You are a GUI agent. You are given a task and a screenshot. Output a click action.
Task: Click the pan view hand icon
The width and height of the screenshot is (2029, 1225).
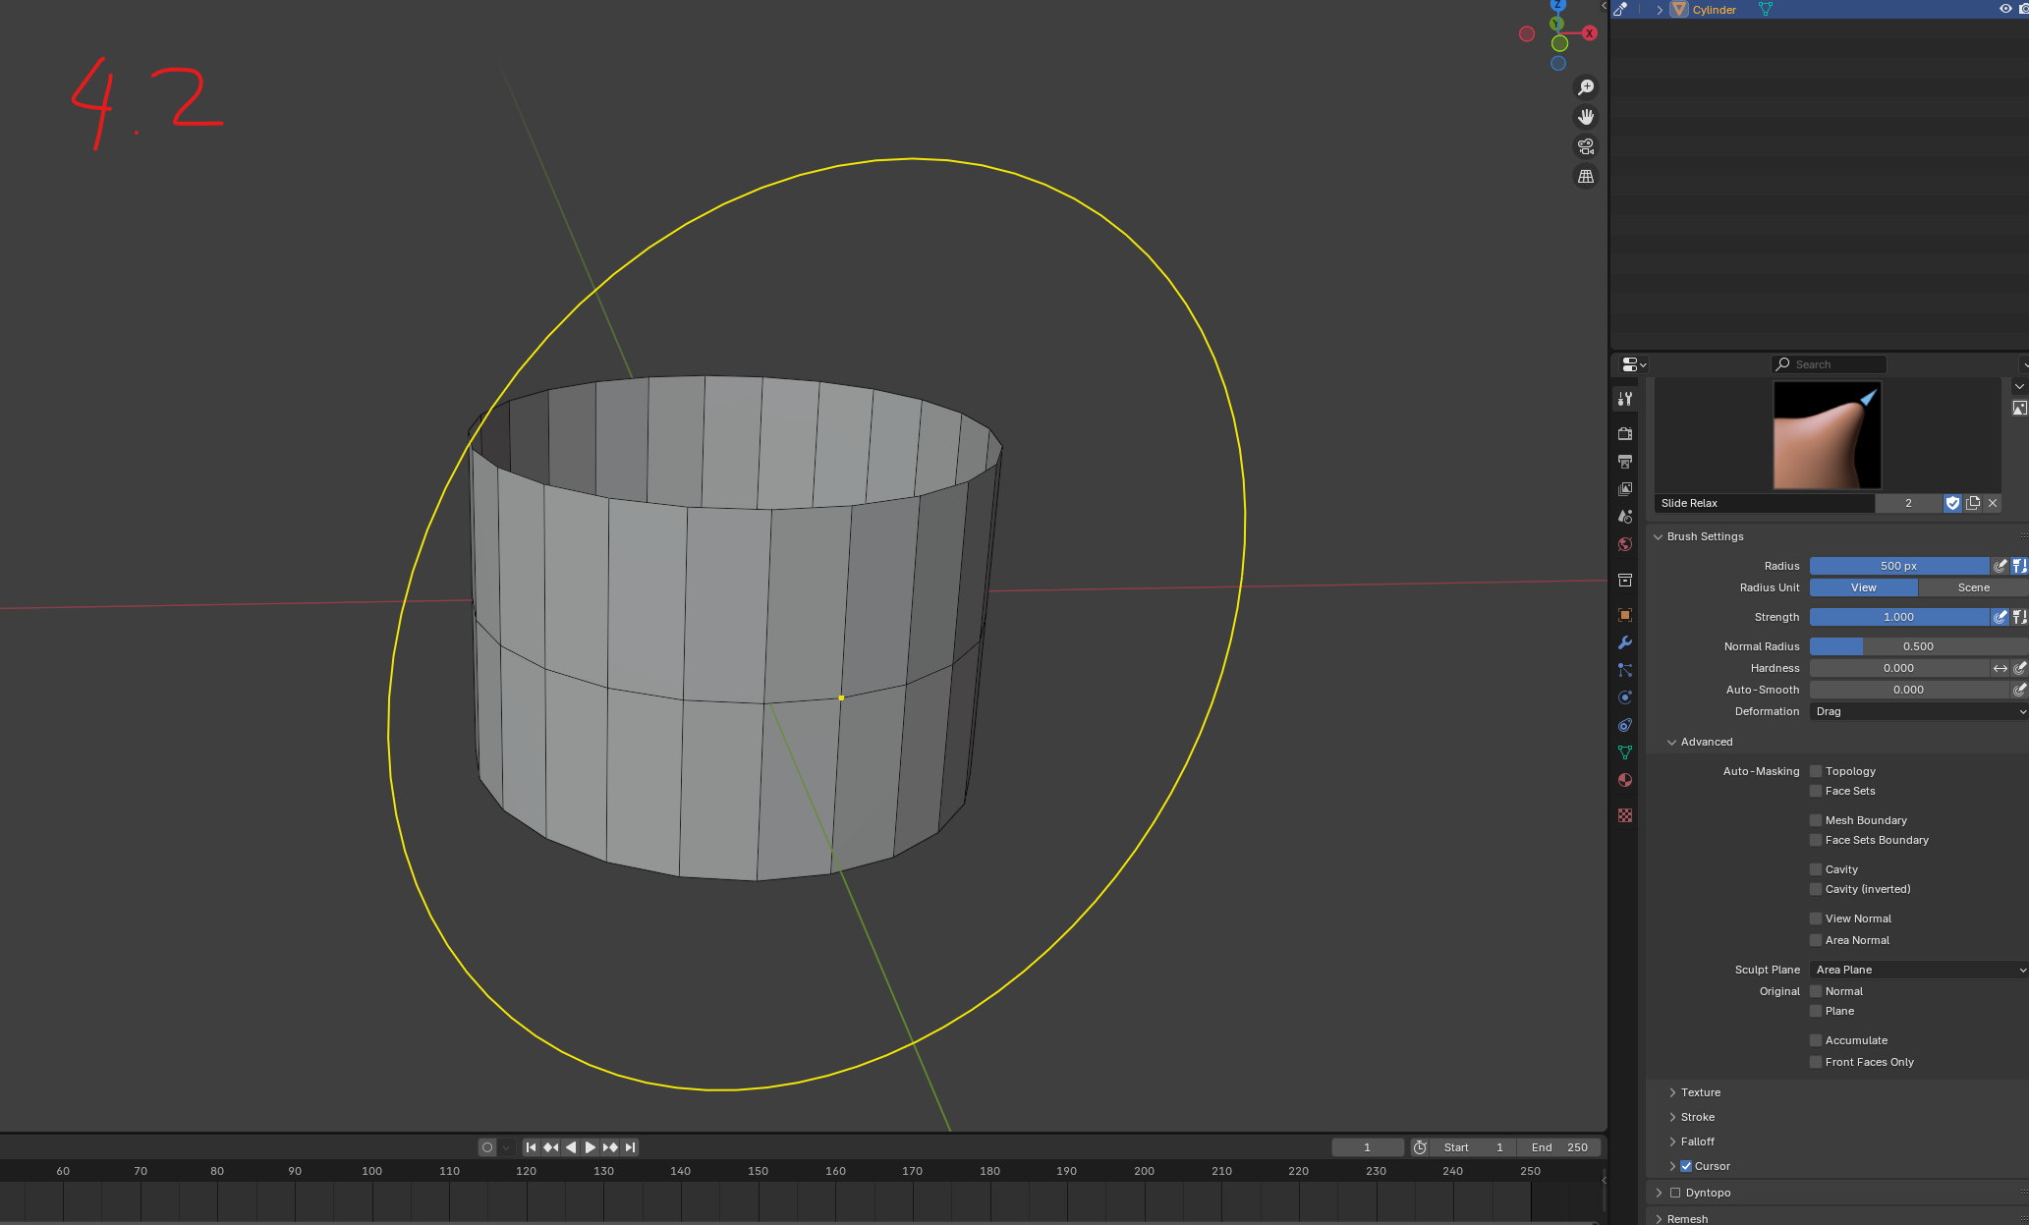(1585, 117)
